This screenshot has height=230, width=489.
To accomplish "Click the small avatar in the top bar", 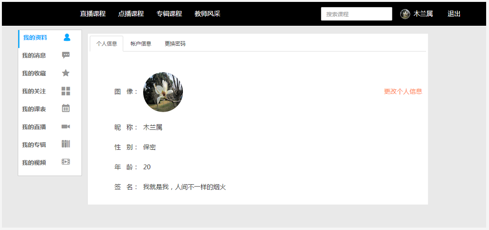I will click(405, 14).
